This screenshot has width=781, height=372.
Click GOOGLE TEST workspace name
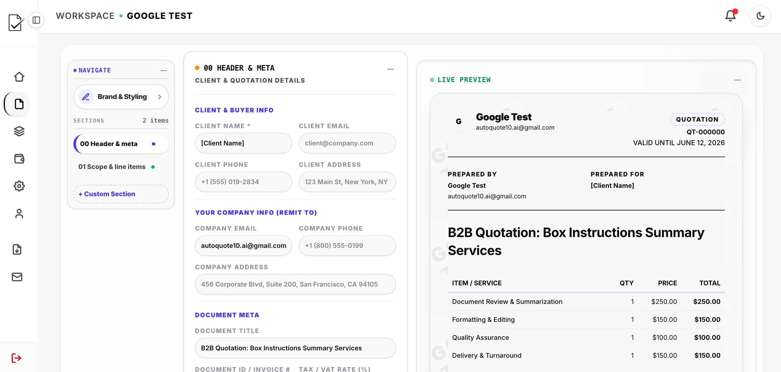pos(160,16)
